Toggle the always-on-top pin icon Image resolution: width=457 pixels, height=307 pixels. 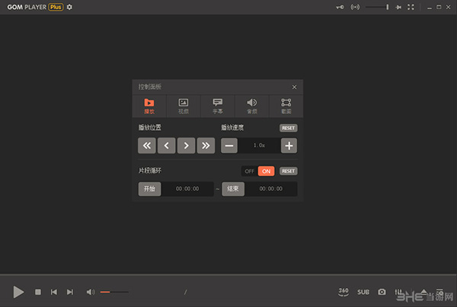coord(398,7)
